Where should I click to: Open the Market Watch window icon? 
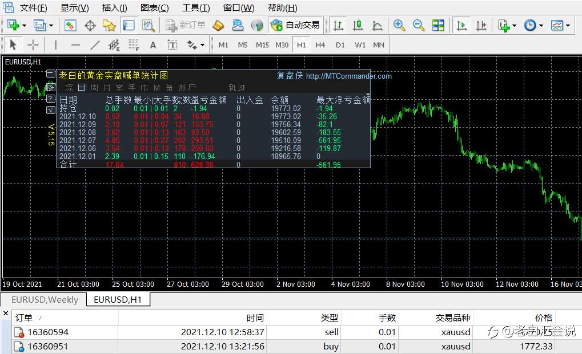click(70, 25)
